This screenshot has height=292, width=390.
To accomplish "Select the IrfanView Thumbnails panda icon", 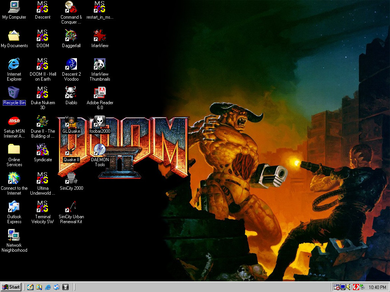I will pyautogui.click(x=100, y=64).
